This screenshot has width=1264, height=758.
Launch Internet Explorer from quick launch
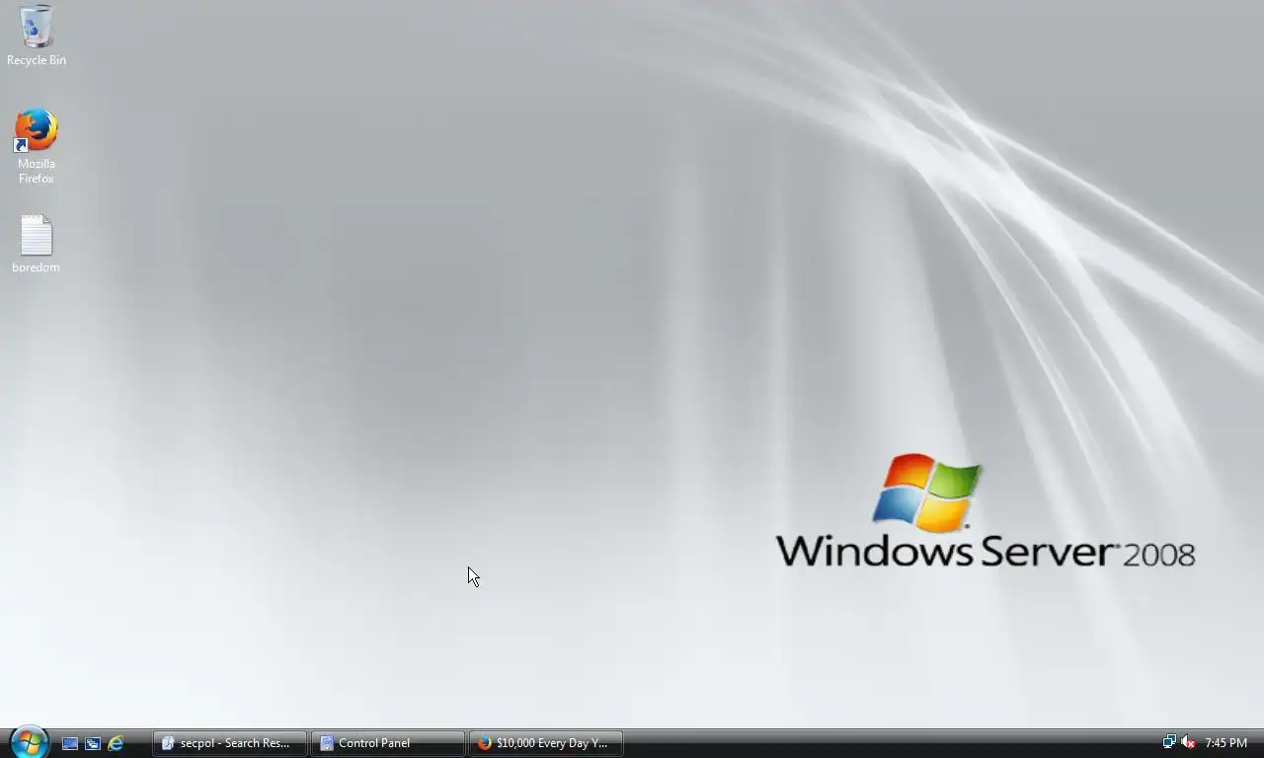click(x=116, y=743)
